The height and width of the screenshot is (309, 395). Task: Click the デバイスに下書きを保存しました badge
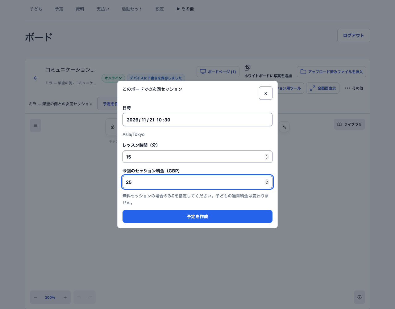[x=156, y=78]
